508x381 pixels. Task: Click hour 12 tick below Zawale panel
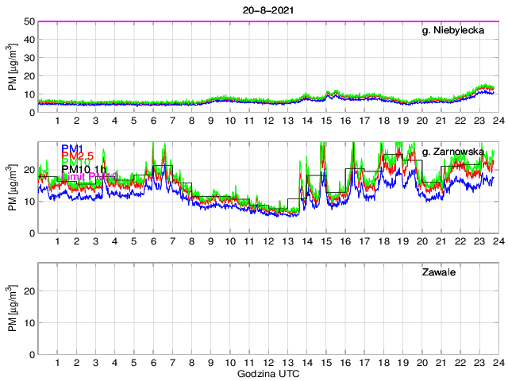(x=267, y=364)
